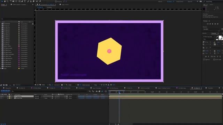Open the viewer resolution Full dropdown
Screen dimensions: 223x125
tap(72, 85)
